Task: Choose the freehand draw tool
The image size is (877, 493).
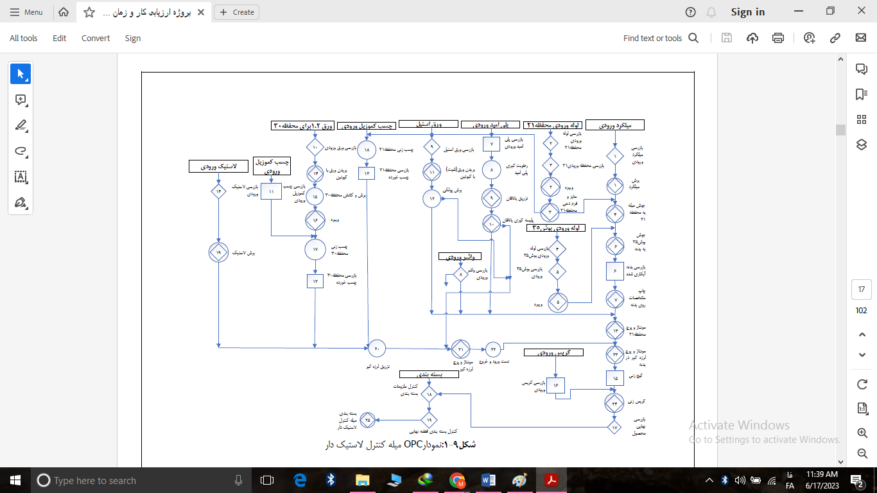Action: point(21,151)
